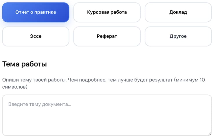The image size is (213, 138).
Task: Choose the "Реферат" option button
Action: coord(107,36)
